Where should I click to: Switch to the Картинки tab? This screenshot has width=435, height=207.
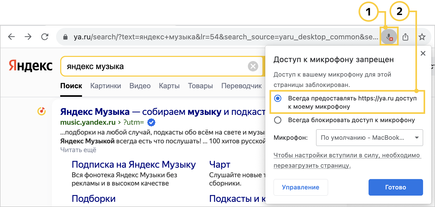pyautogui.click(x=106, y=86)
